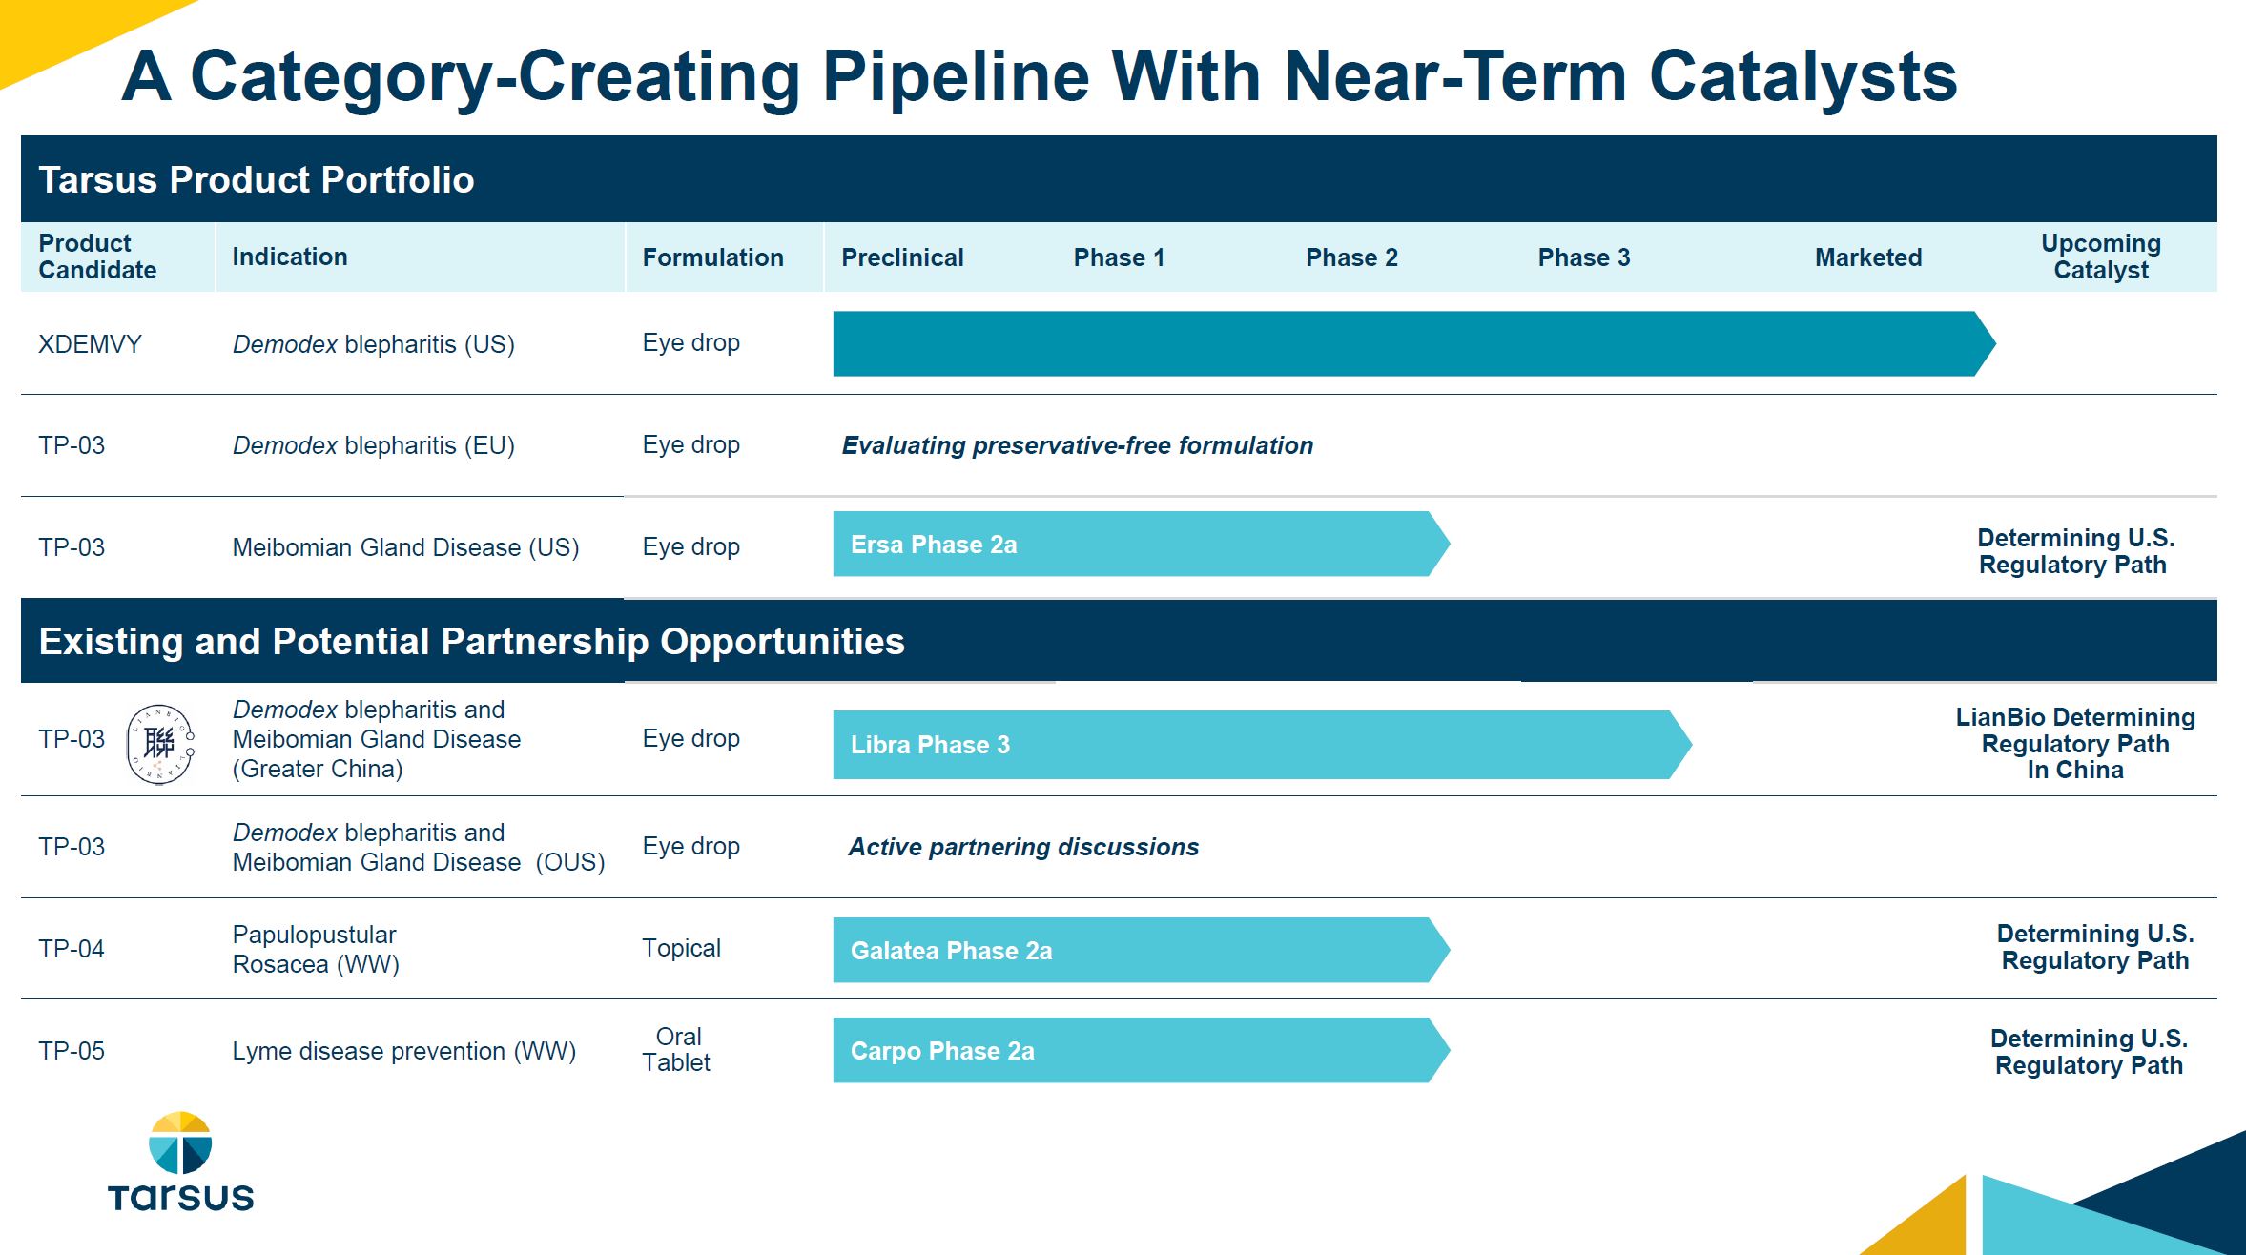
Task: Click the Carpo Phase 2a bar
Action: click(1140, 1051)
